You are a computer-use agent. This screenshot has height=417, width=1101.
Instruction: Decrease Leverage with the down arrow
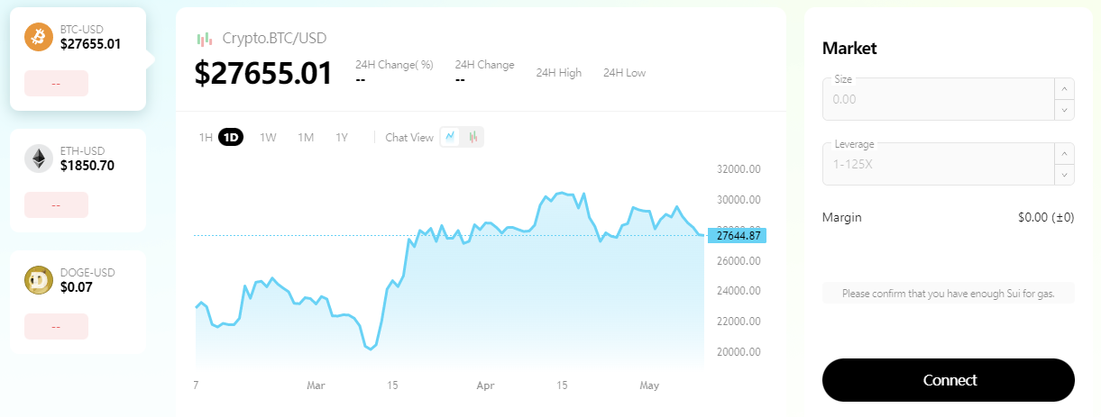[x=1064, y=175]
